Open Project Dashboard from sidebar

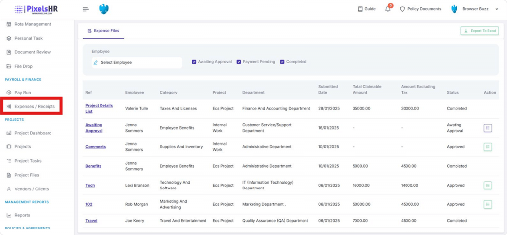coord(33,133)
